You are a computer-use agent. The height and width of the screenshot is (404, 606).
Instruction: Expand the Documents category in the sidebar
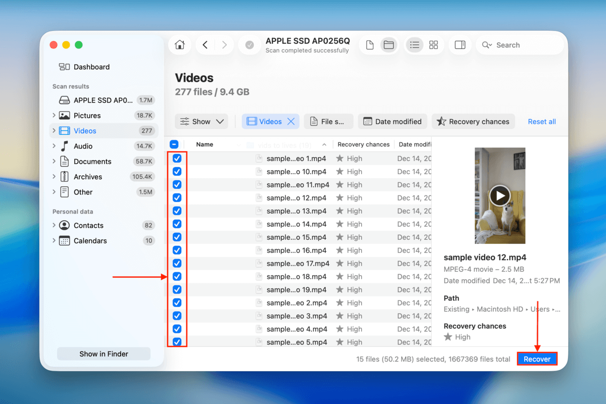coord(54,161)
